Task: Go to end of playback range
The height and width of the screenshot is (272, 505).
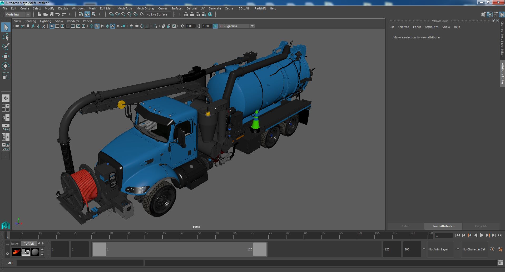Action: point(500,235)
